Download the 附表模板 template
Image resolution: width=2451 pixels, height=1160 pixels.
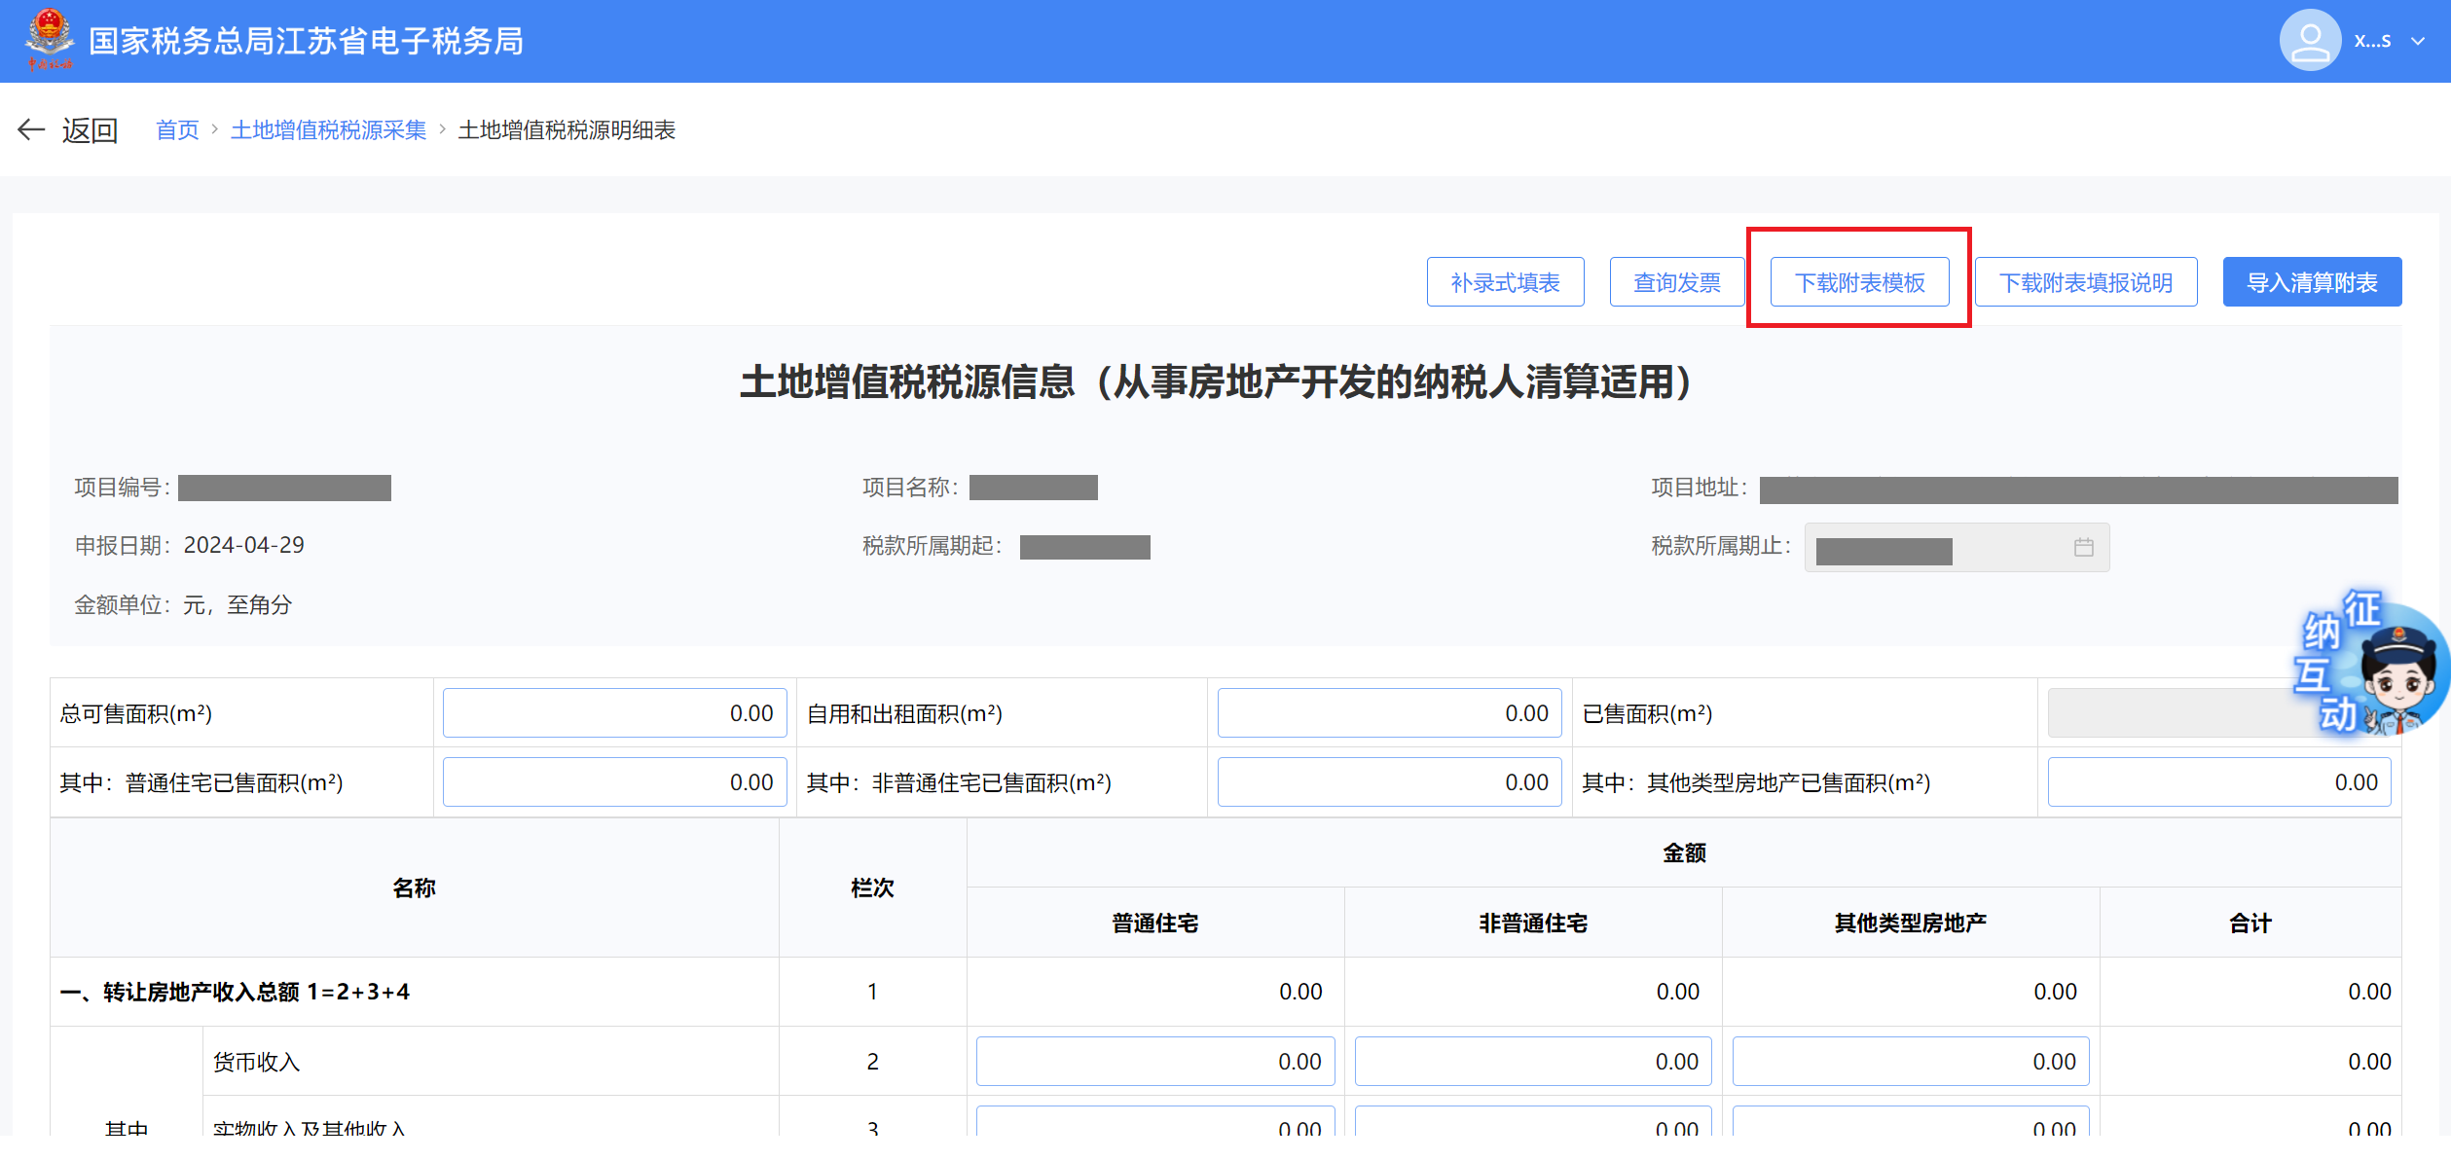pos(1859,282)
